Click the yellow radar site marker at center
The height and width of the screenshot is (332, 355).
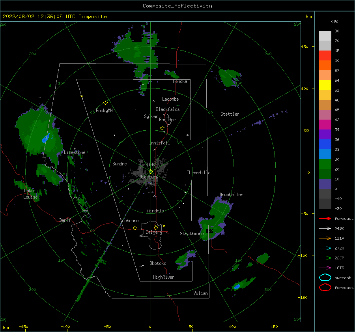click(x=151, y=172)
